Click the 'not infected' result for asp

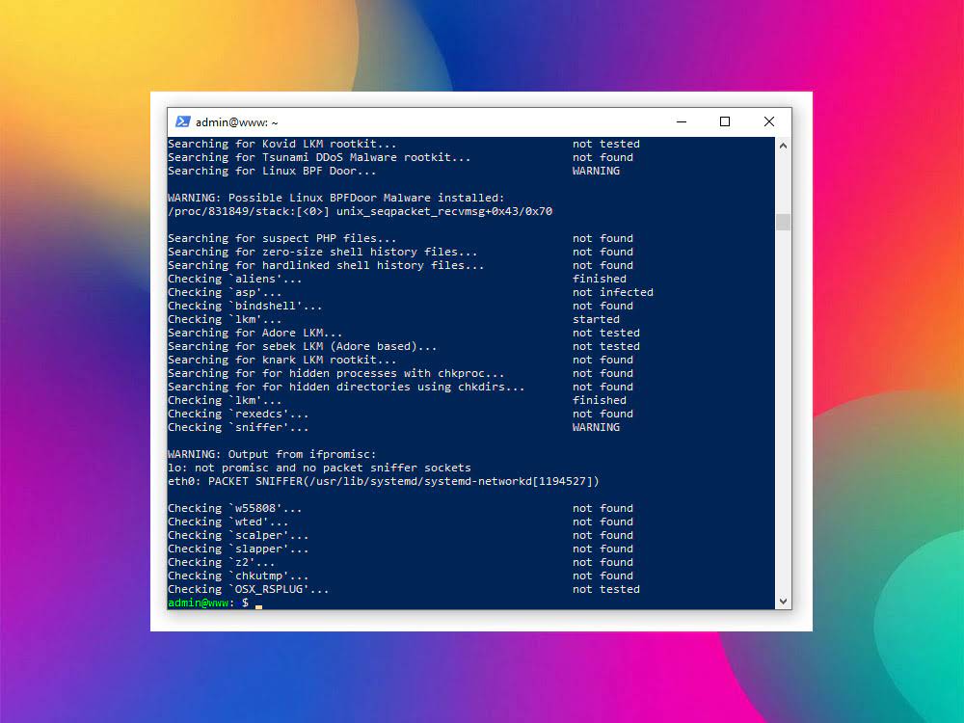click(x=612, y=292)
